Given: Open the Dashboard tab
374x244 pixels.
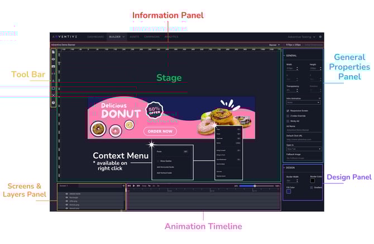Looking at the screenshot, I should click(x=95, y=37).
